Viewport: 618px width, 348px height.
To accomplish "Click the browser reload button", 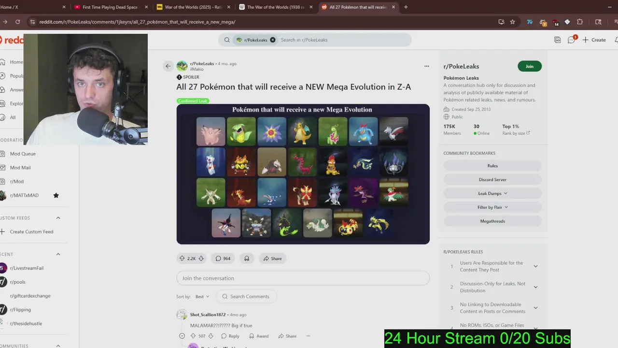I will pyautogui.click(x=18, y=22).
